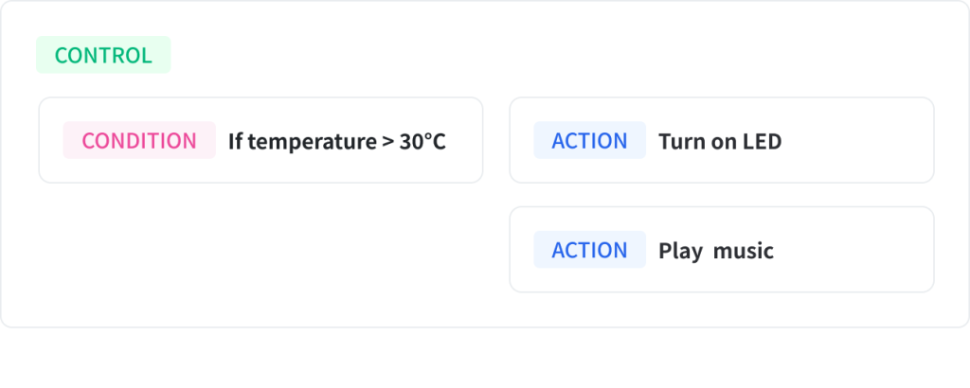The height and width of the screenshot is (388, 970).
Task: Select the word 'music' in the second action
Action: pyautogui.click(x=744, y=251)
